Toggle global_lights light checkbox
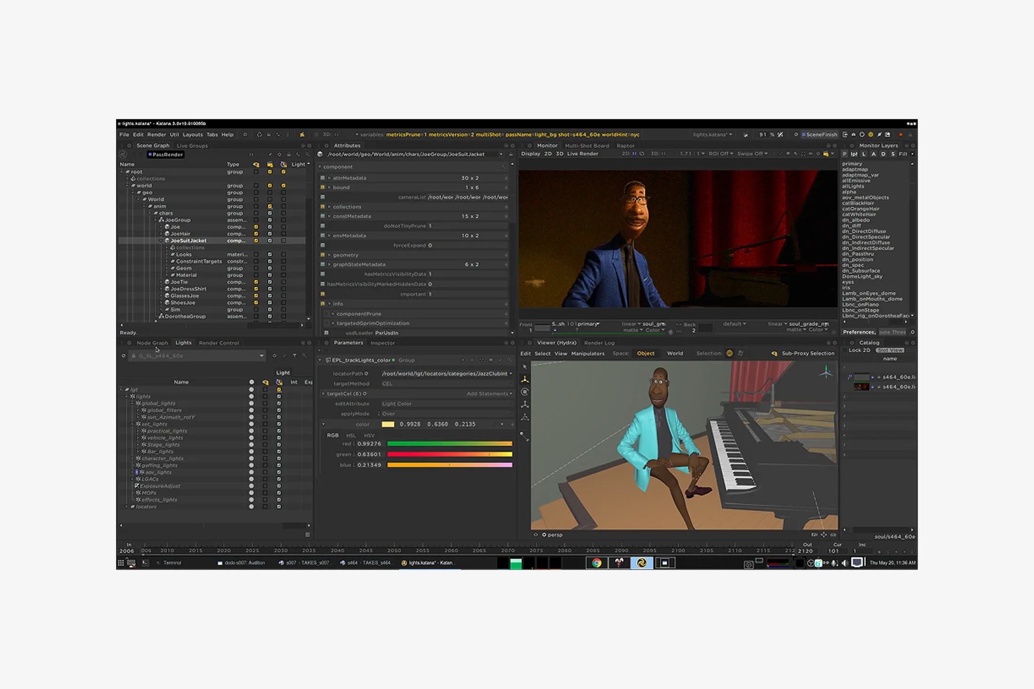This screenshot has height=689, width=1034. (279, 403)
